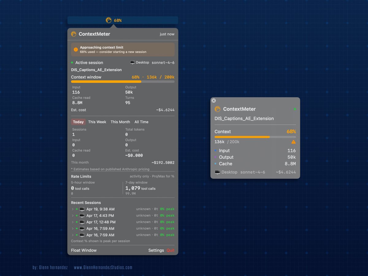The width and height of the screenshot is (368, 276).
Task: Click the ContextMeter logo in the floating window
Action: [x=217, y=109]
